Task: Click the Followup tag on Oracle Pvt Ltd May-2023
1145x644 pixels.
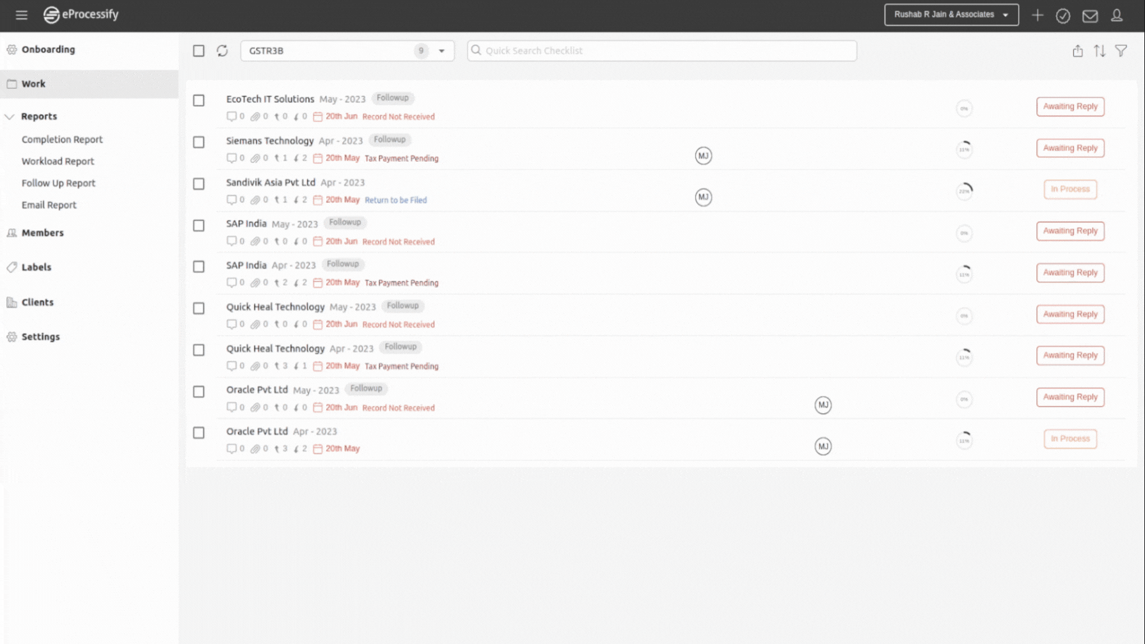Action: 366,388
